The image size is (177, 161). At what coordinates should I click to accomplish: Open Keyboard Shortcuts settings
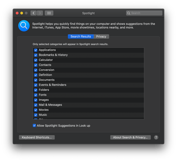point(37,138)
